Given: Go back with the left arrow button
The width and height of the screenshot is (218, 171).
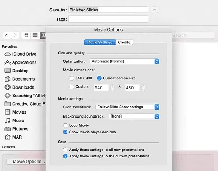Looking at the screenshot, I should tap(7, 35).
